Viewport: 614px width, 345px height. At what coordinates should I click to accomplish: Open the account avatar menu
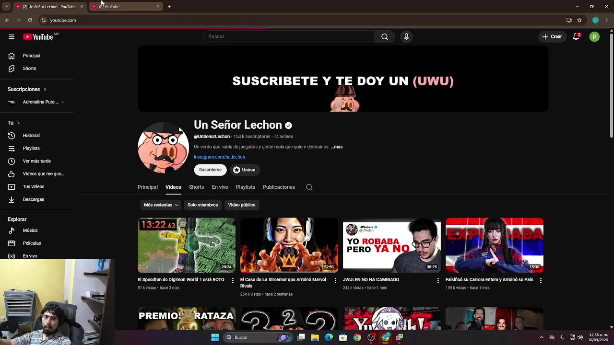click(594, 37)
